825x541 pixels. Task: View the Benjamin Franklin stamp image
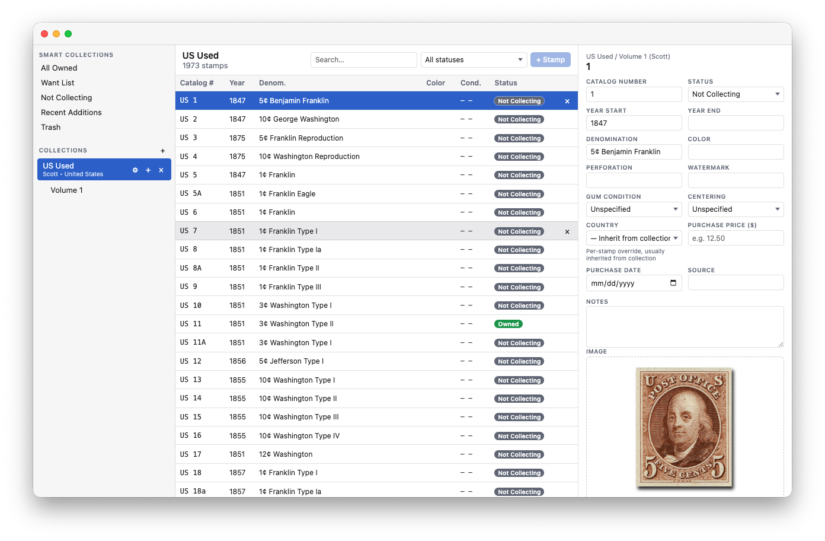pos(685,427)
